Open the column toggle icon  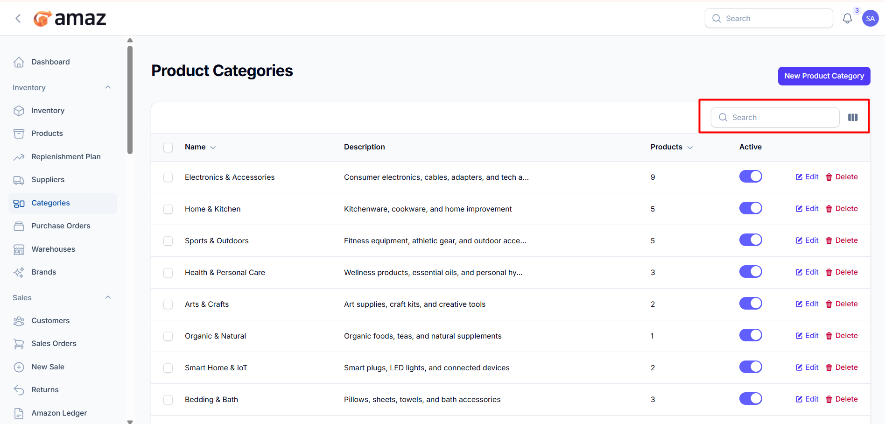click(853, 118)
